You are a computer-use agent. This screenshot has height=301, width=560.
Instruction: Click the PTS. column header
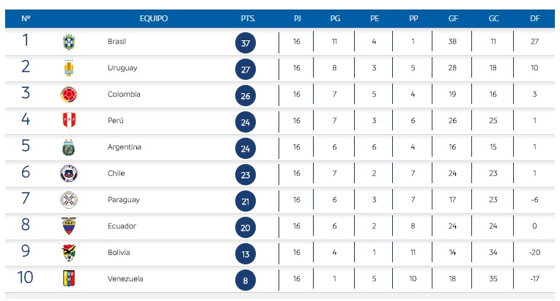pos(248,18)
